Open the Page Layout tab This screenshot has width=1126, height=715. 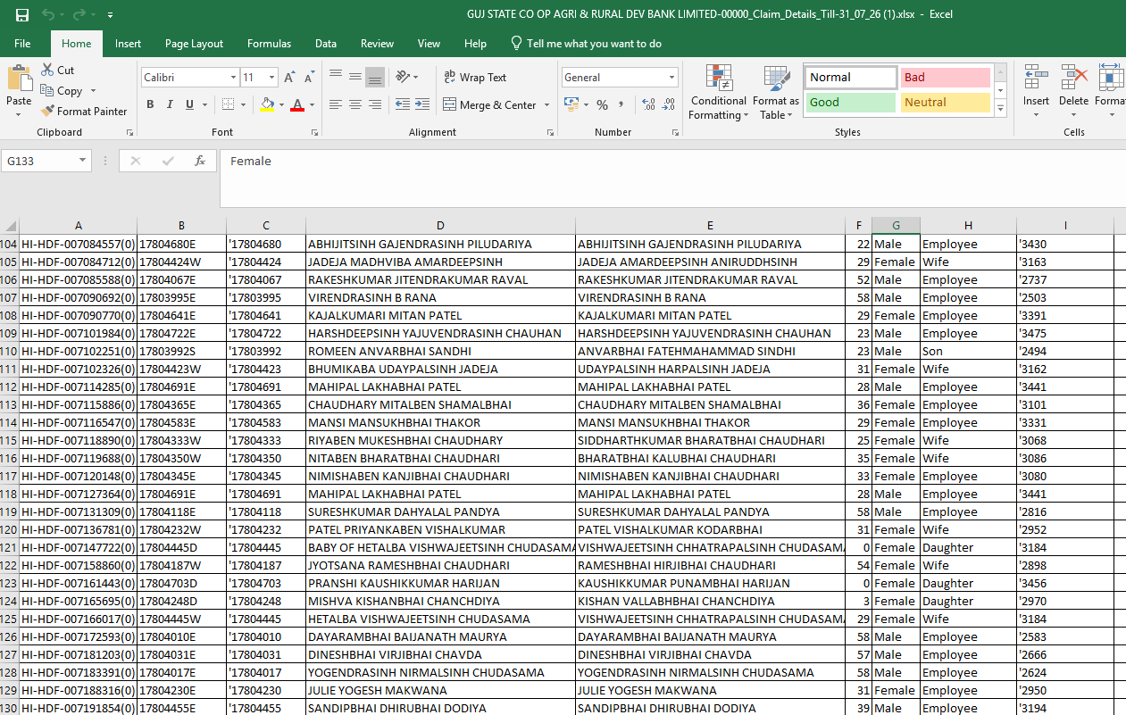pyautogui.click(x=194, y=43)
